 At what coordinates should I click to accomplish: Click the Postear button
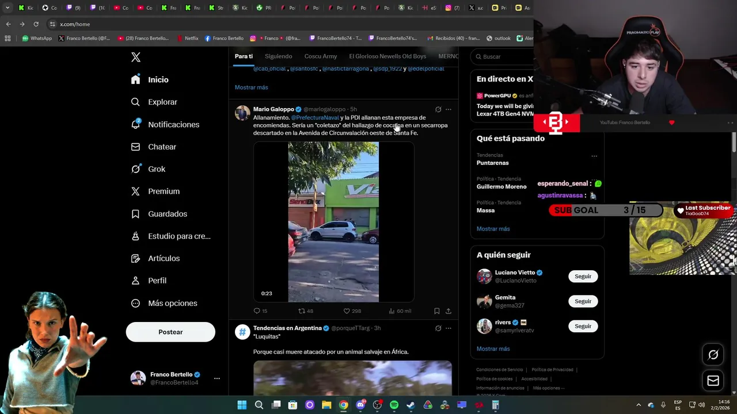pyautogui.click(x=170, y=332)
